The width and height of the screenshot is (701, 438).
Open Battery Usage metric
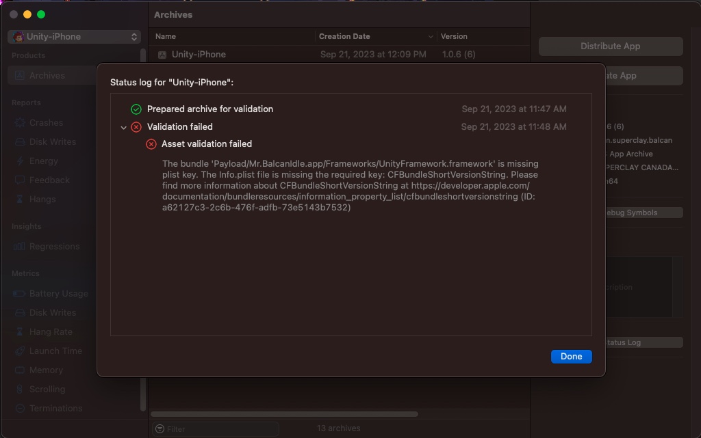59,294
